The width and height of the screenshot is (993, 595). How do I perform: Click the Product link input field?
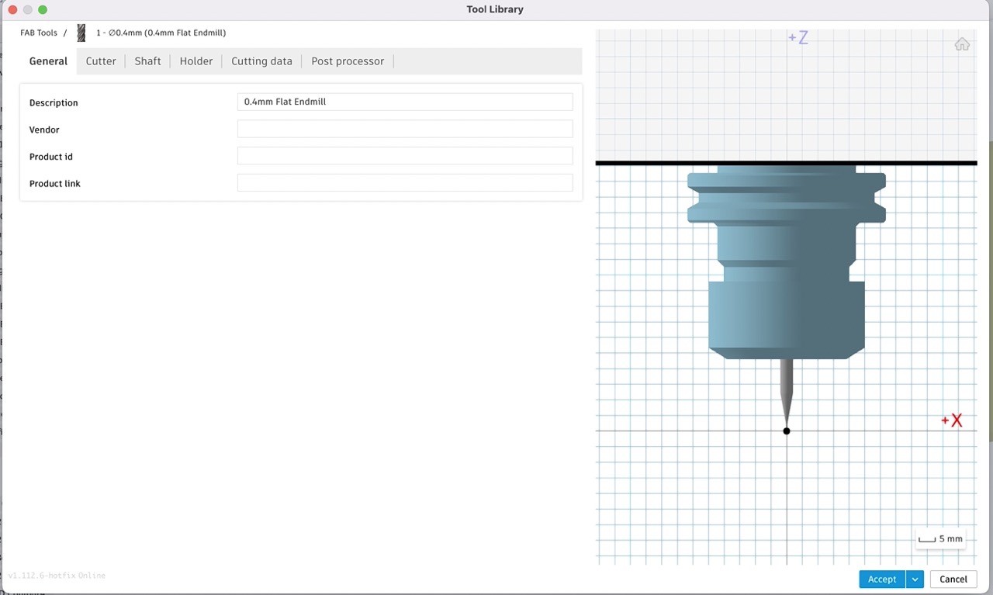(405, 183)
